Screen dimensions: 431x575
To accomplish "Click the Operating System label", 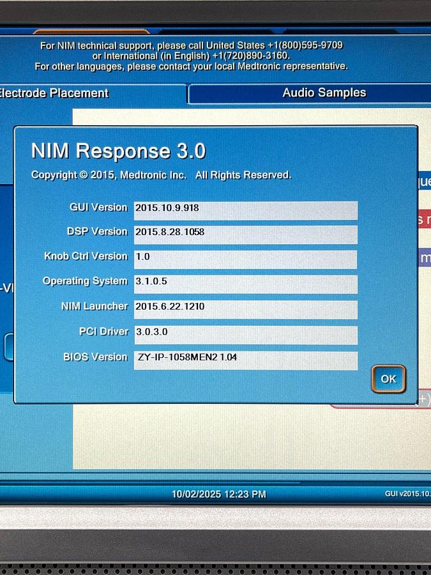I will tap(85, 281).
